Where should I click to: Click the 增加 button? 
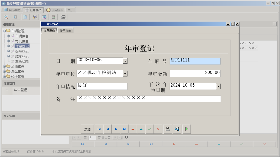point(87,129)
